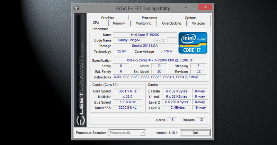Screen dimensions: 277x145
Task: Switch to the Memory tab
Action: point(119,23)
